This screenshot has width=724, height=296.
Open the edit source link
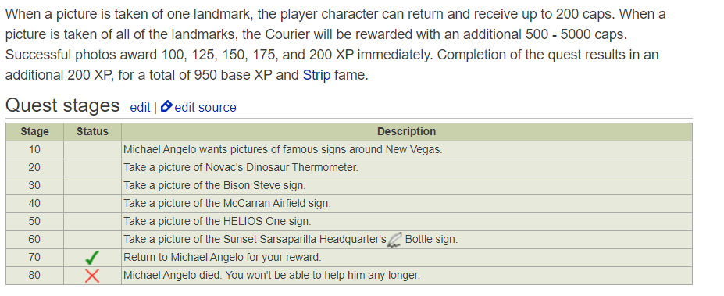point(205,107)
